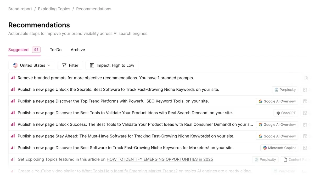Click the sort sliders icon
314x180 pixels.
tap(92, 65)
